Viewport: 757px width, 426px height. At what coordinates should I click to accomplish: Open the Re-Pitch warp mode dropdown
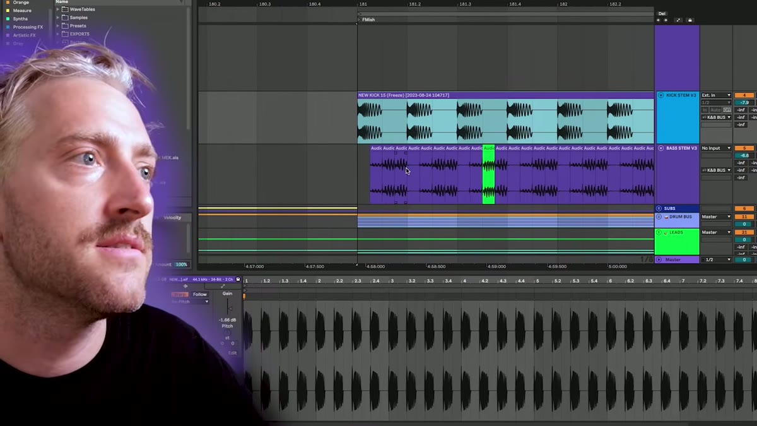[x=191, y=302]
